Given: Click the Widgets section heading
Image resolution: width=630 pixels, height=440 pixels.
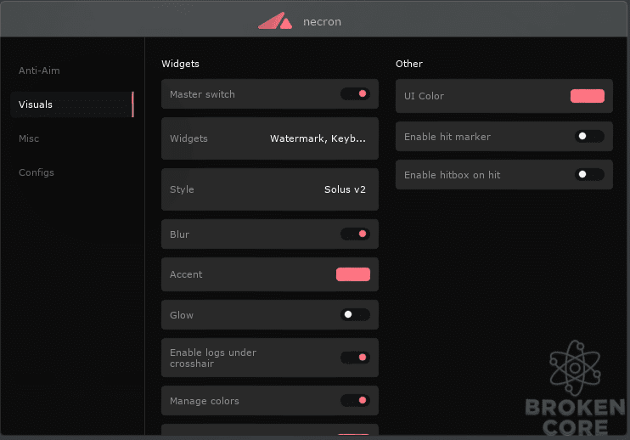Looking at the screenshot, I should 180,64.
